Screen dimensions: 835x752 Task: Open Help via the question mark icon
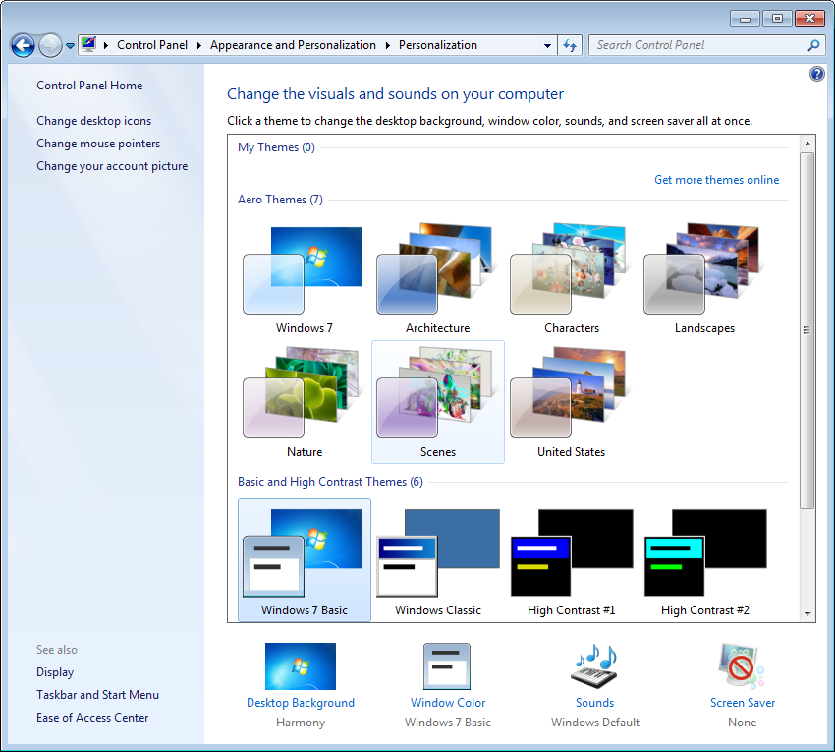[816, 74]
